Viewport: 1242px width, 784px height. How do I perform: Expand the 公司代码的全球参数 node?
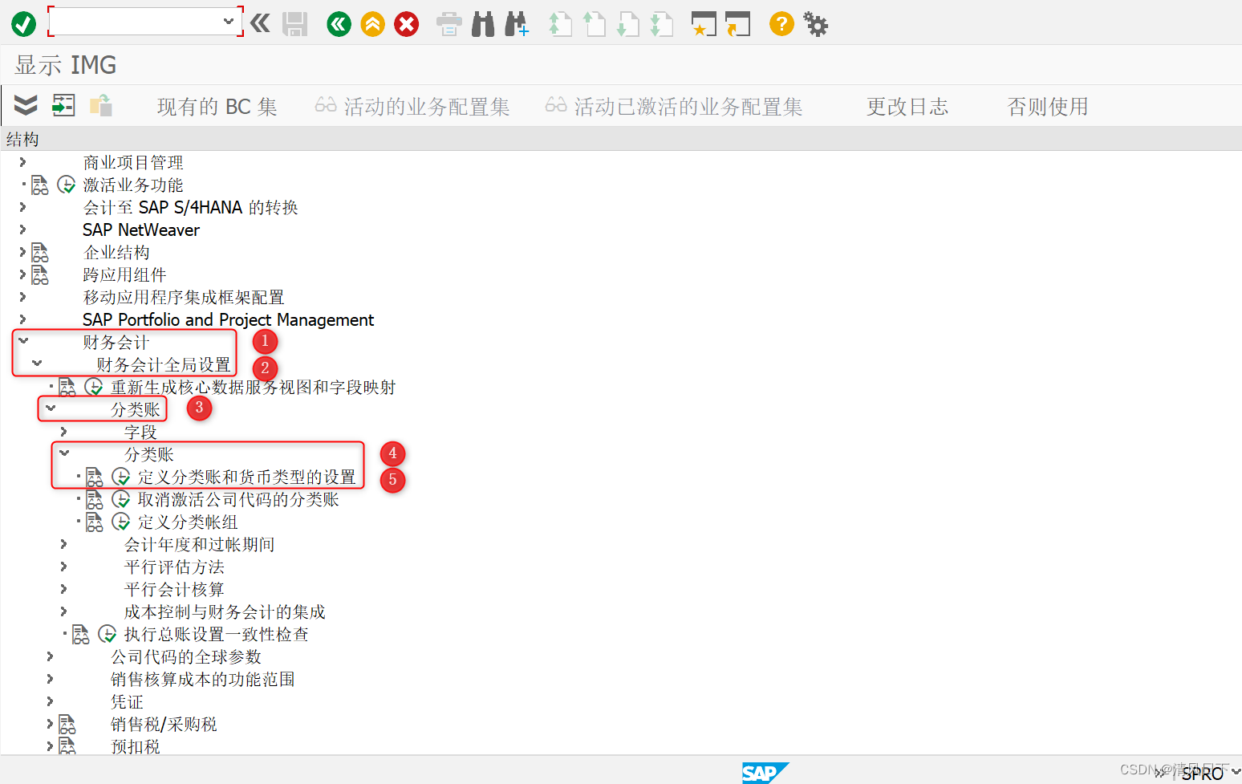coord(50,656)
